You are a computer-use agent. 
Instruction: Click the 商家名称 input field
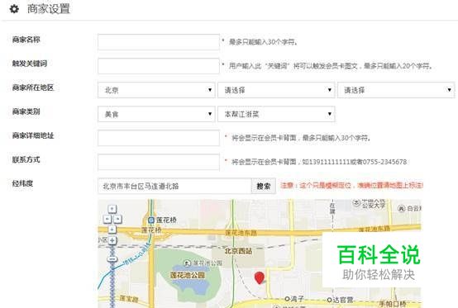[159, 42]
